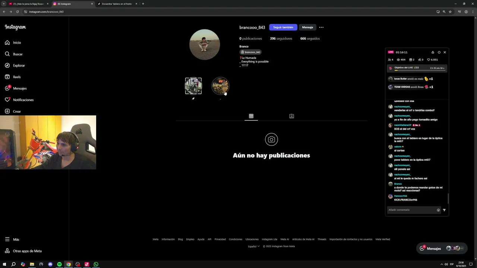Click the address bar URL

coord(46,12)
